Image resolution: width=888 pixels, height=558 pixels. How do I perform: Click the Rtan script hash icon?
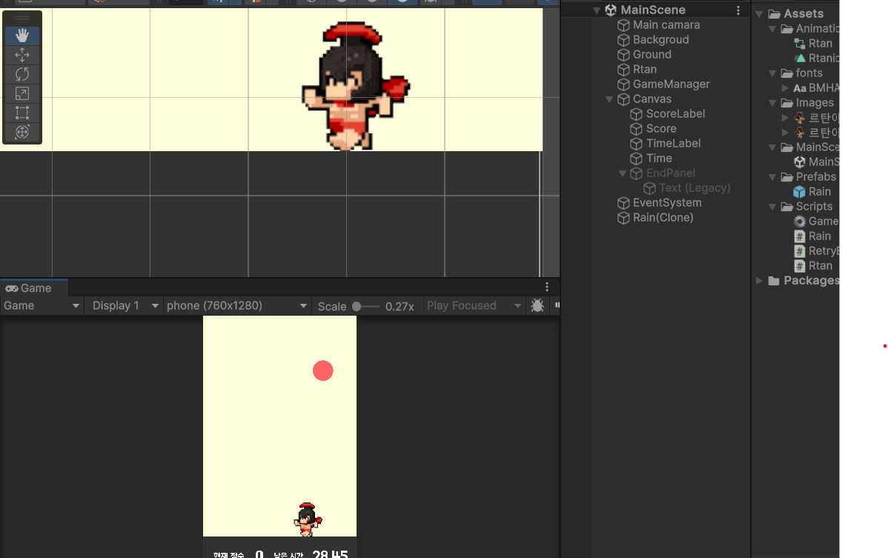point(800,266)
